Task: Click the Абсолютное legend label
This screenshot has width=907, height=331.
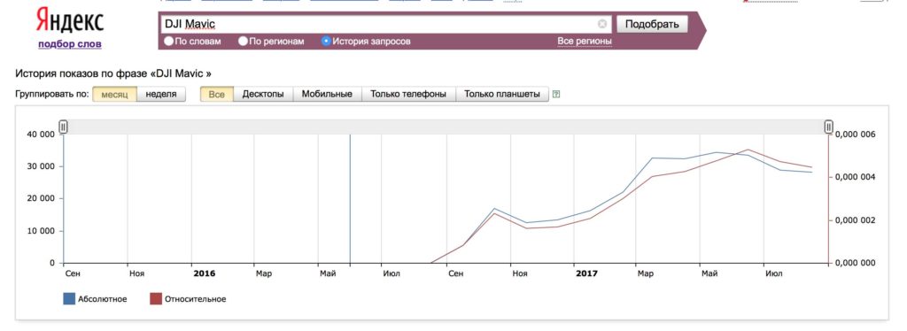Action: [x=103, y=298]
